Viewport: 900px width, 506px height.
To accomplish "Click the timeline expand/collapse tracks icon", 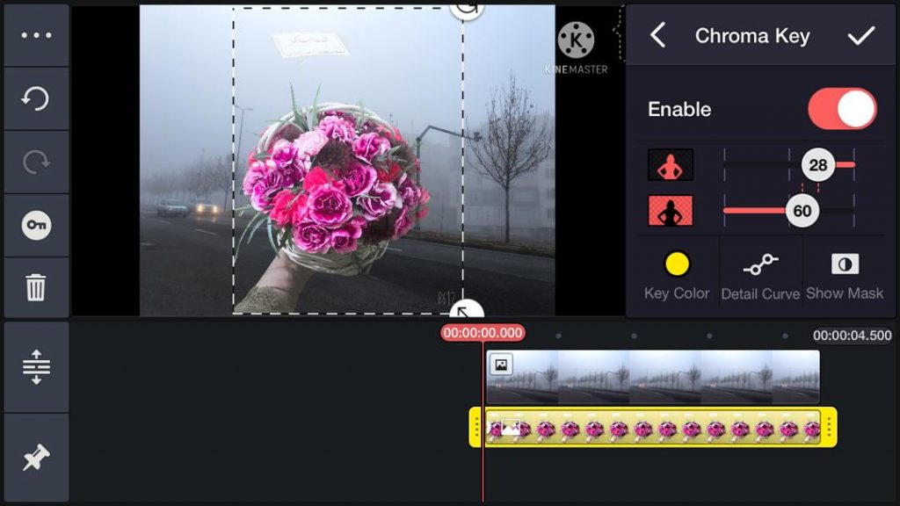I will [36, 366].
